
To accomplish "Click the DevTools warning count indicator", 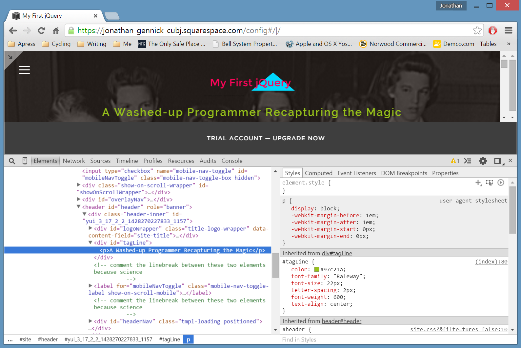I will click(x=455, y=161).
